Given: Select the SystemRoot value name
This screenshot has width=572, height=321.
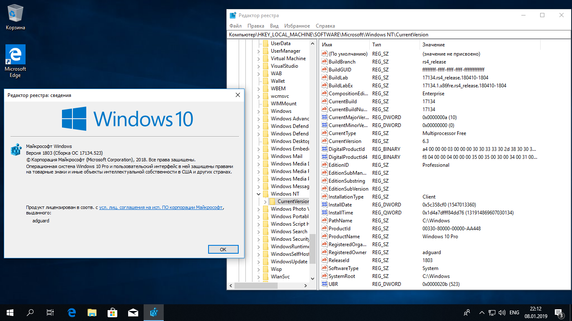Looking at the screenshot, I should click(341, 276).
